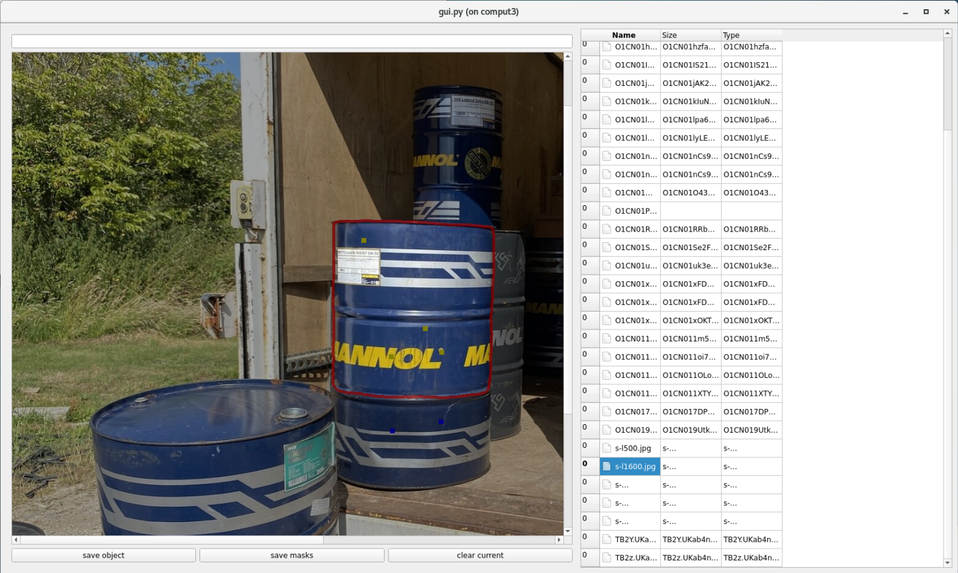Select the O1CN01jAK2 cell in the Size column
Screen dimensions: 958x573
691,83
